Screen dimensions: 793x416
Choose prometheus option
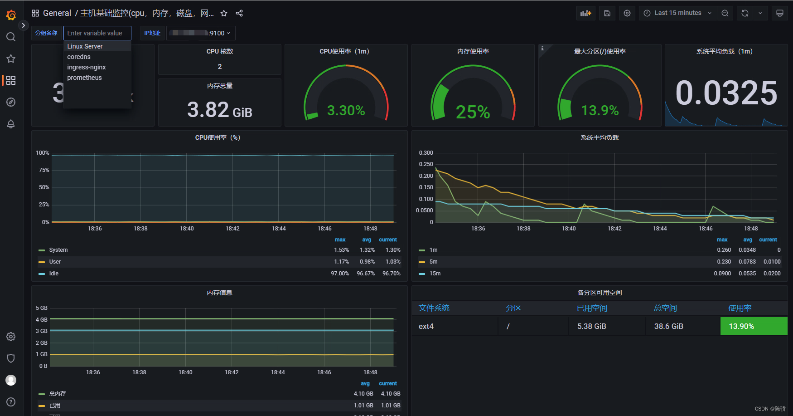pyautogui.click(x=97, y=78)
